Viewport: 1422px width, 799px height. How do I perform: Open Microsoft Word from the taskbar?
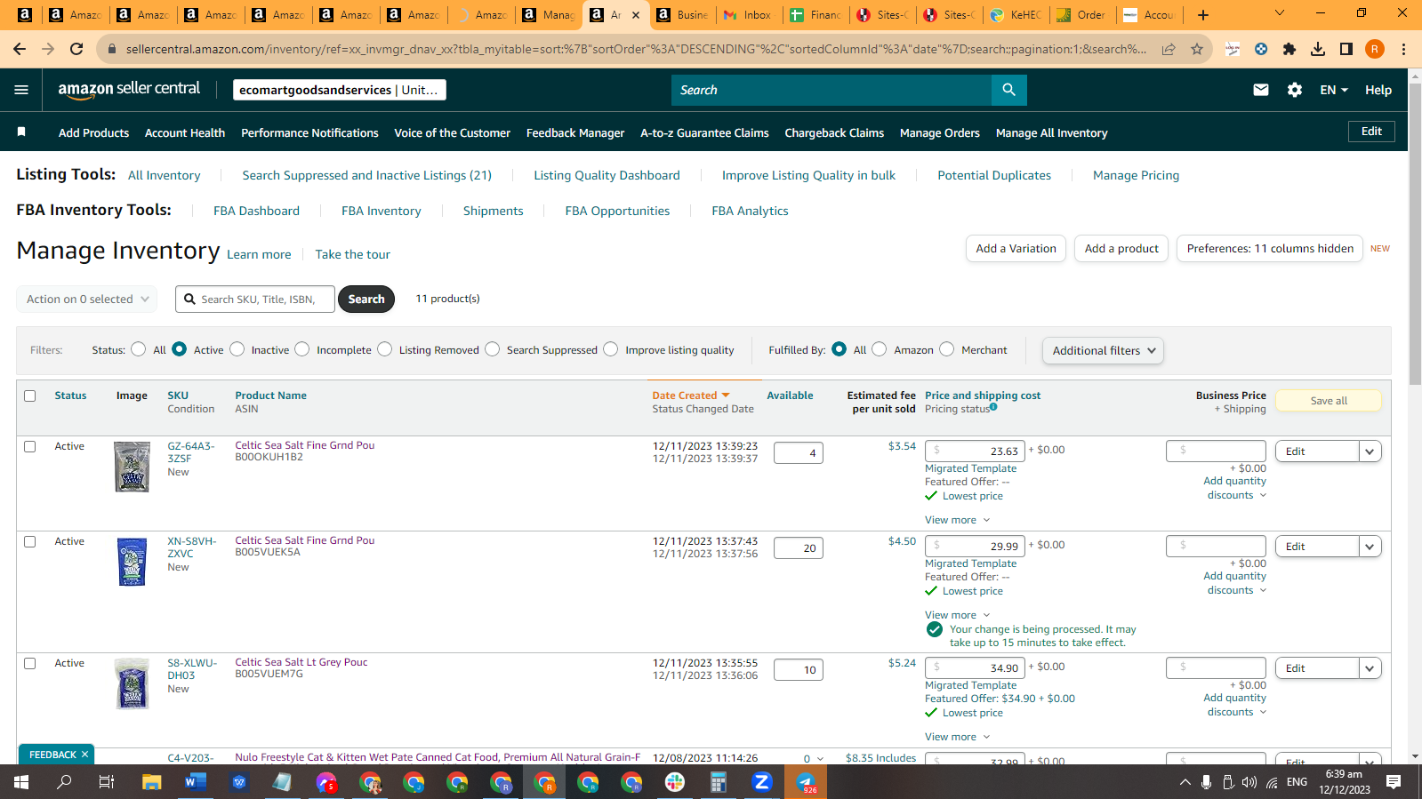[195, 782]
